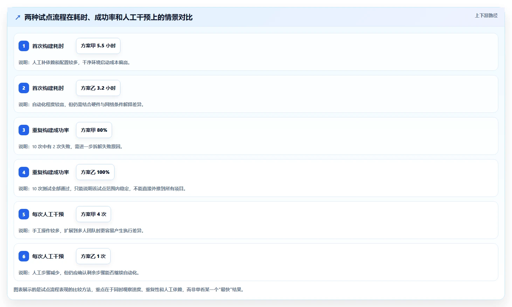
Task: Click the note 自动化程度较高，但仍需结合硬件
Action: coord(81,104)
